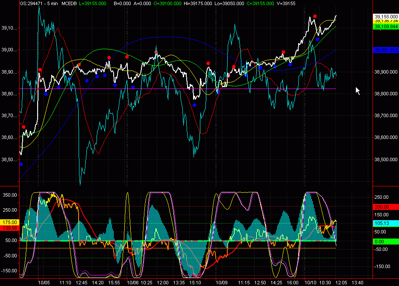Click the O=39100.000 open value

(167, 3)
